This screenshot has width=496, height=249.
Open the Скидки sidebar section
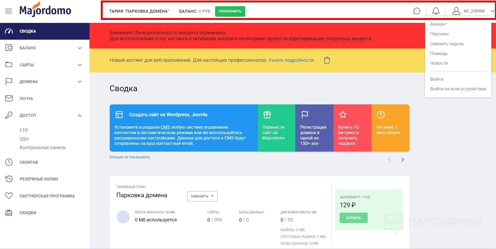coord(45,213)
